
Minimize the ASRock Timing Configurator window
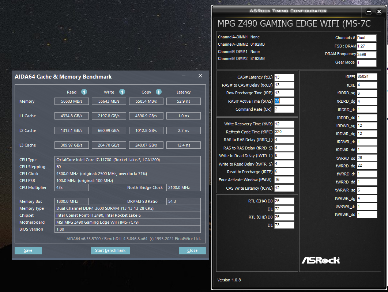tap(369, 11)
